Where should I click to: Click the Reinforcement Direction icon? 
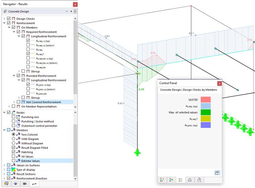point(13,178)
